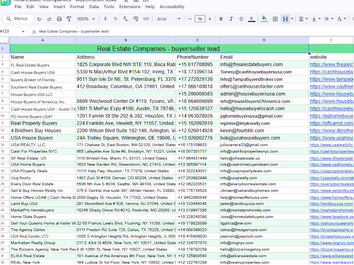
Task: Open text rotation dropdown
Action: click(x=341, y=19)
